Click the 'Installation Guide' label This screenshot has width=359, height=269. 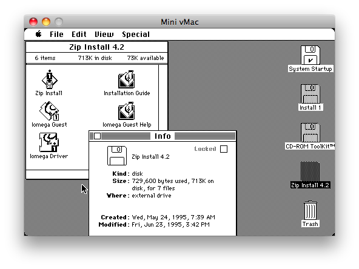pos(127,93)
